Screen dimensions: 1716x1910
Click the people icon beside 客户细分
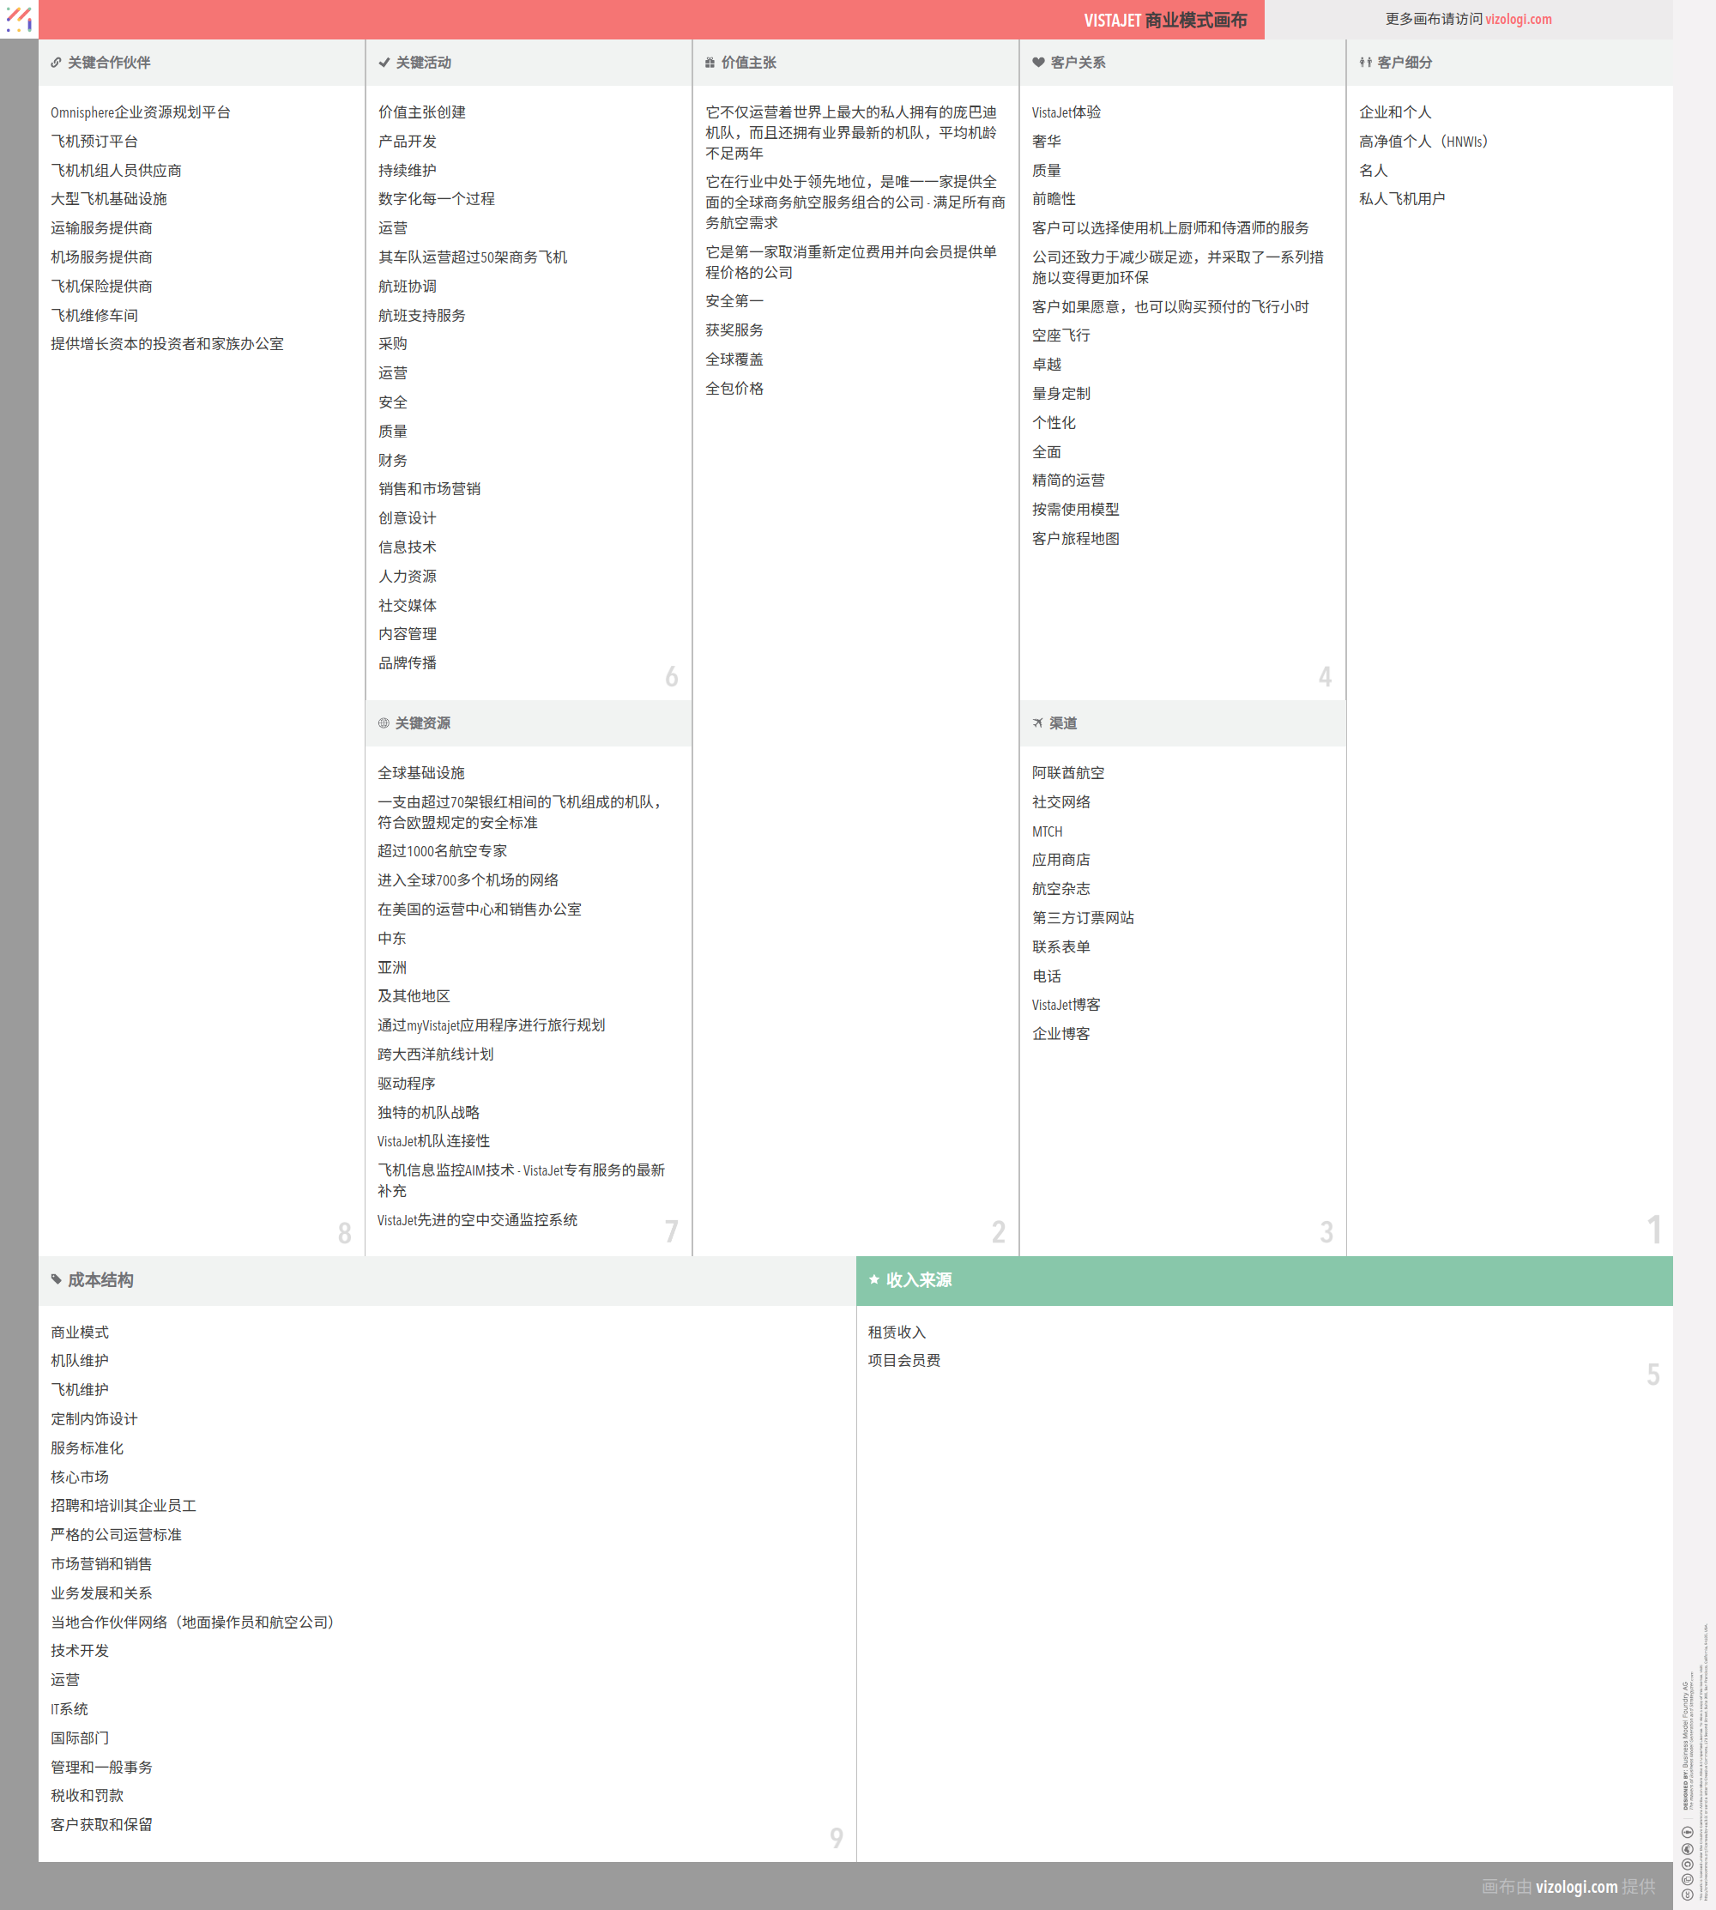[1365, 63]
